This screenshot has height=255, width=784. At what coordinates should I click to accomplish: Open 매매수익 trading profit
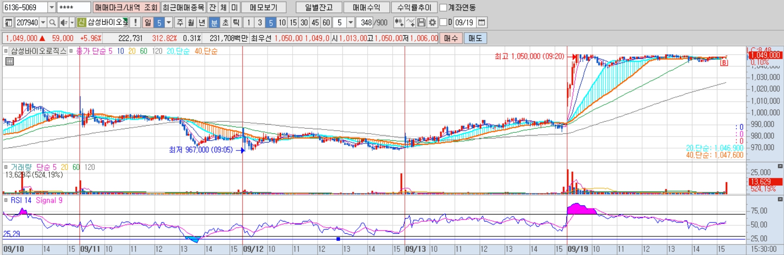[367, 7]
